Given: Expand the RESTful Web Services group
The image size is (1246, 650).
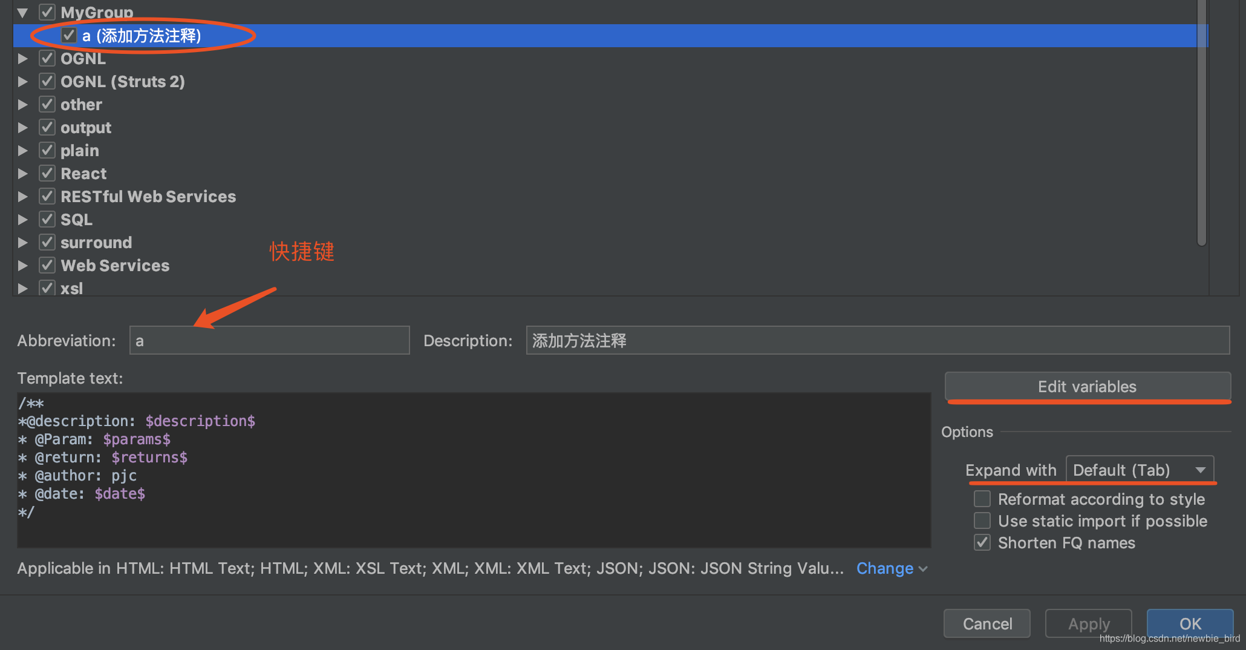Looking at the screenshot, I should coord(23,197).
